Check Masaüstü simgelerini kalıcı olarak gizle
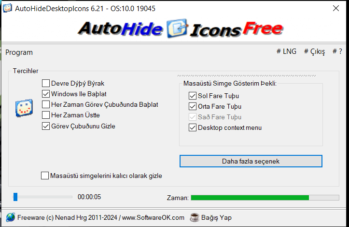Screen dimensions: 349x227 click(x=45, y=176)
